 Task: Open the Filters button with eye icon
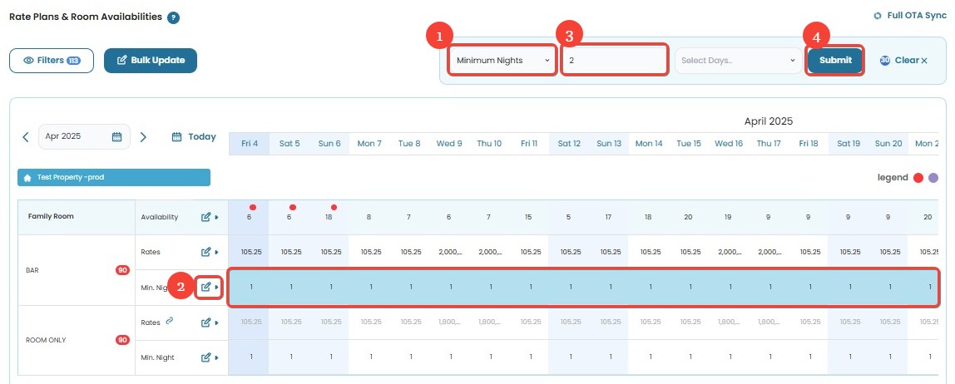coord(52,60)
